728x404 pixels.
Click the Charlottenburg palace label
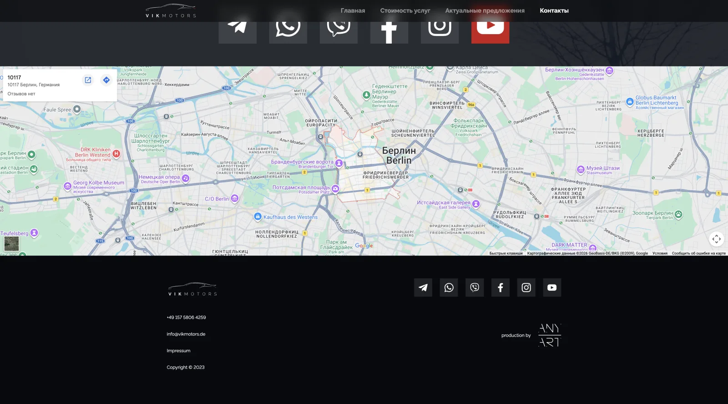click(151, 143)
